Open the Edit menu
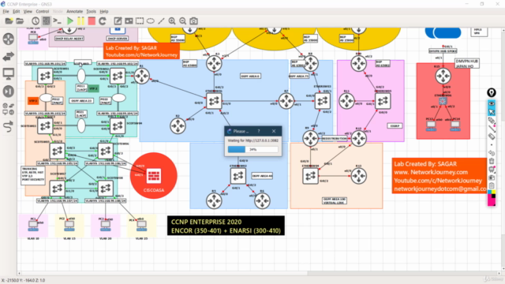Viewport: 505px width, 284px height. 16,11
